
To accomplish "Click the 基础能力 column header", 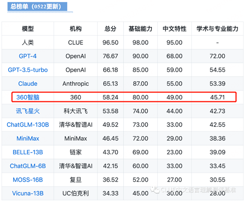I will (140, 29).
